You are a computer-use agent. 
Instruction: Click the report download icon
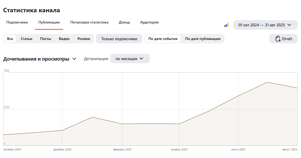point(278,39)
